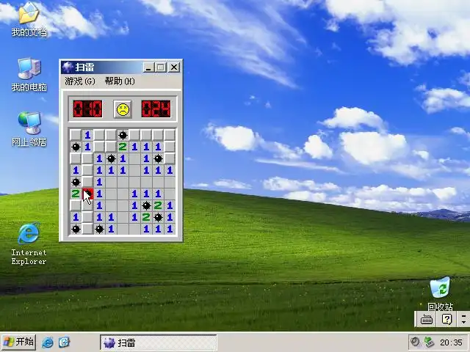
Task: Open the 游戏(G) menu in Minesweeper
Action: tap(80, 81)
